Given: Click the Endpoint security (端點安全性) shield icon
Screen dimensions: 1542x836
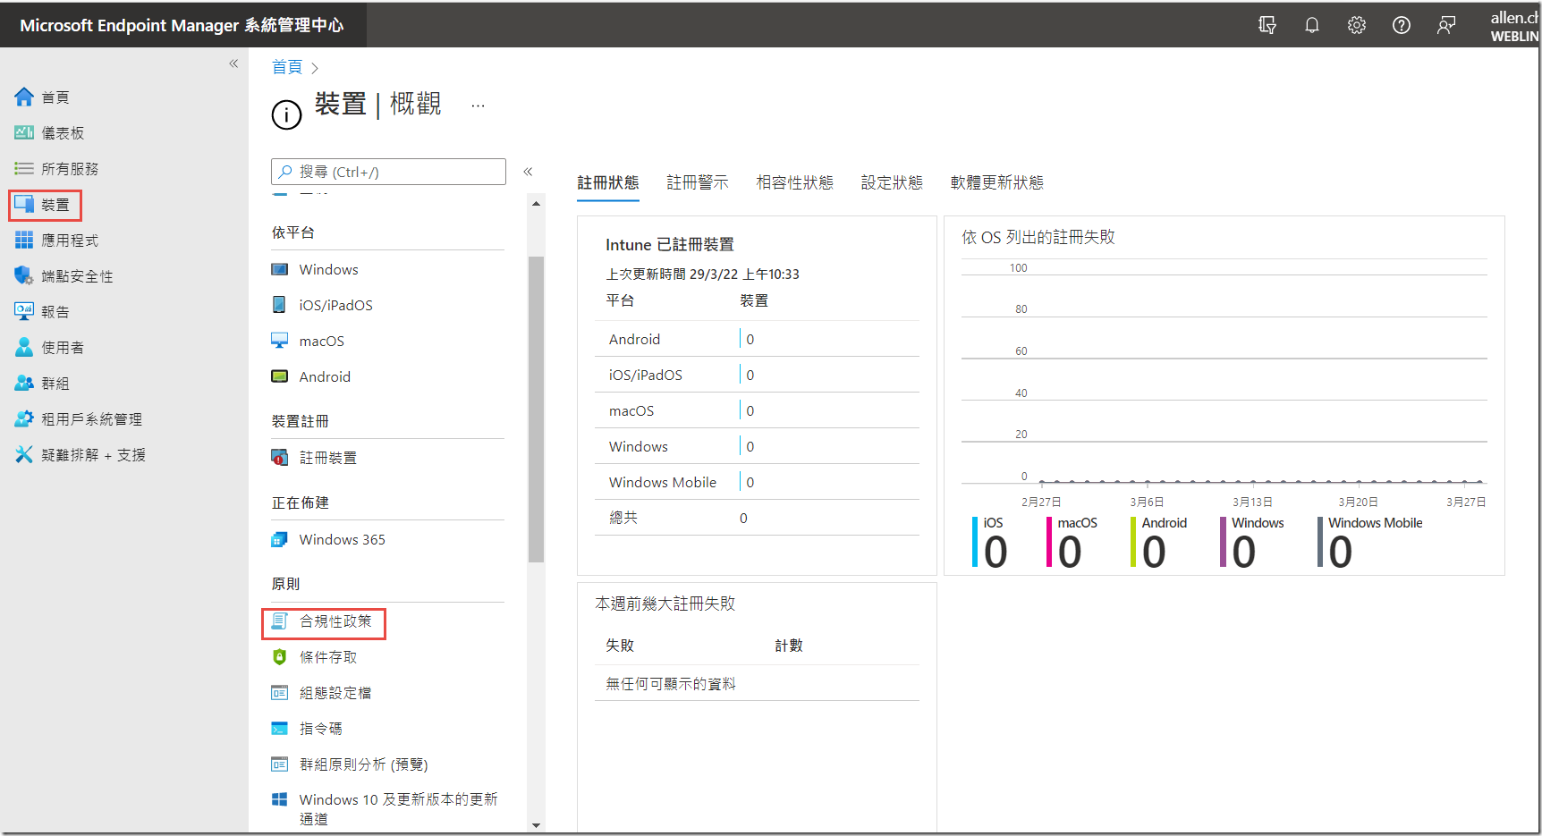Looking at the screenshot, I should pyautogui.click(x=24, y=275).
